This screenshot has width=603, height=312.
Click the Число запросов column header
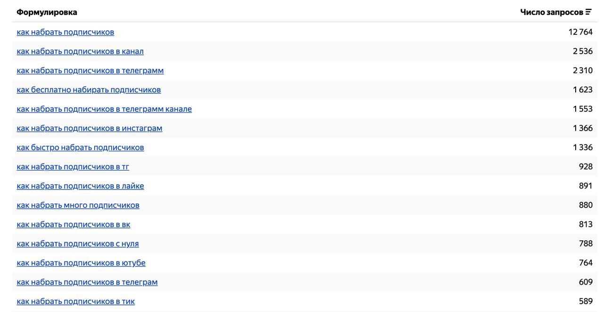pyautogui.click(x=551, y=12)
